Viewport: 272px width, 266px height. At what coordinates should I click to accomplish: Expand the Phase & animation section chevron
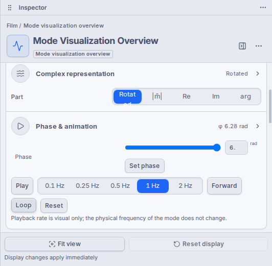point(258,126)
